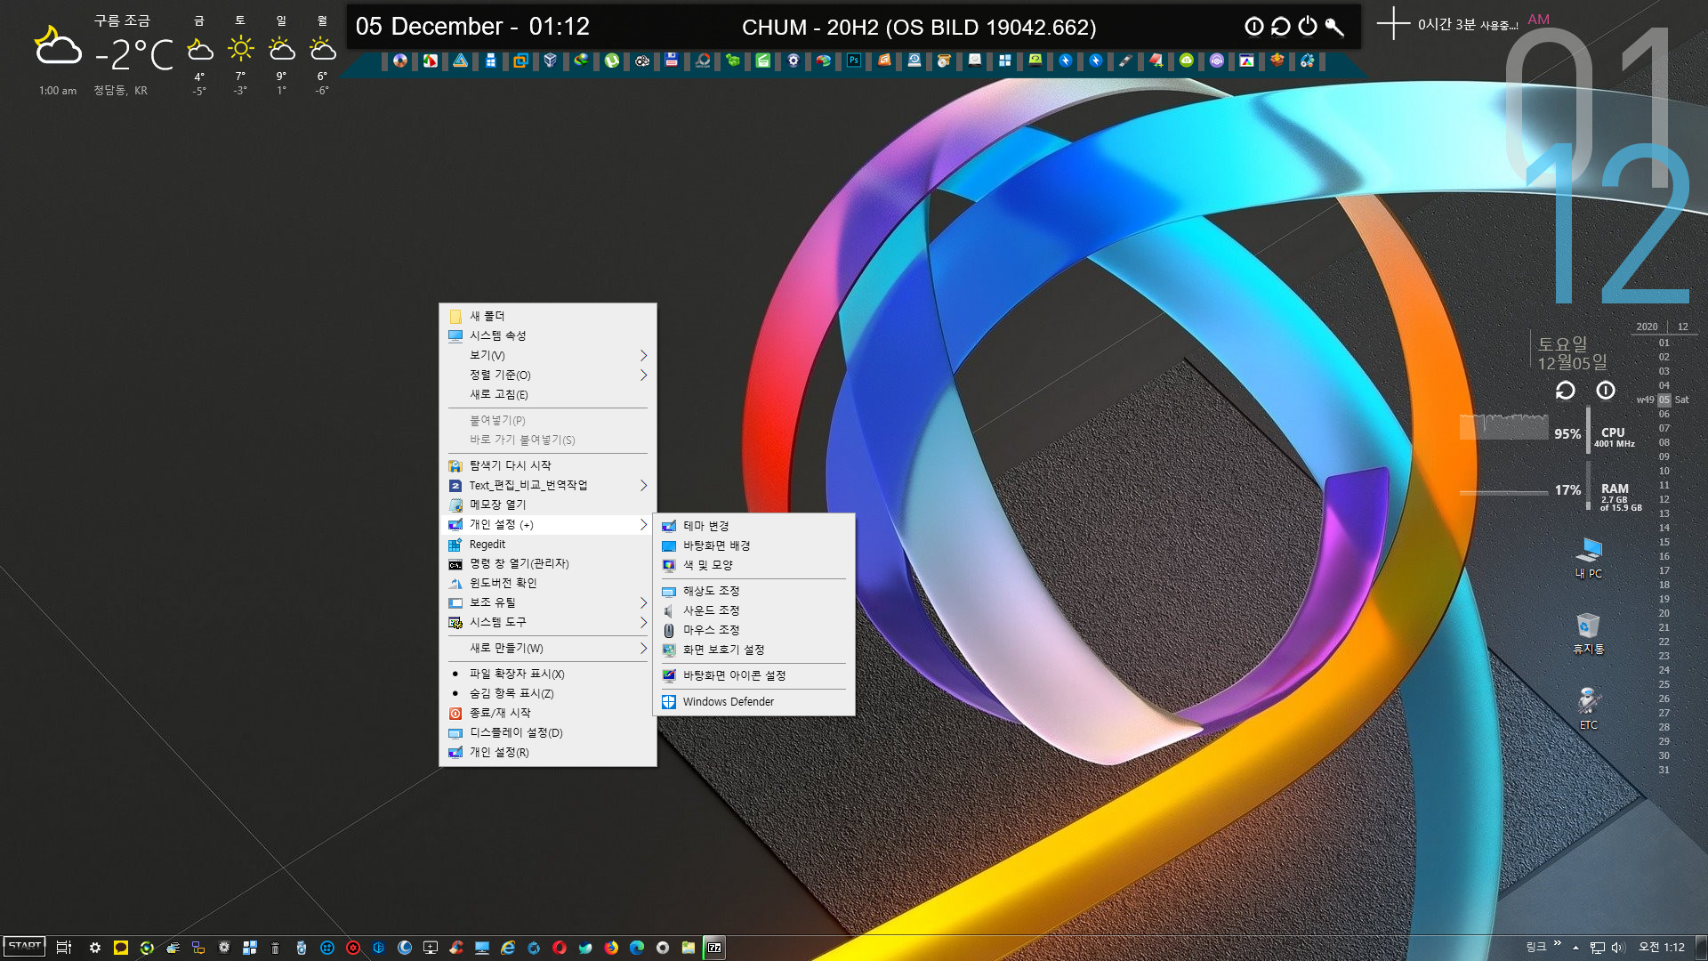Open Windows Defender from submenu

point(754,701)
